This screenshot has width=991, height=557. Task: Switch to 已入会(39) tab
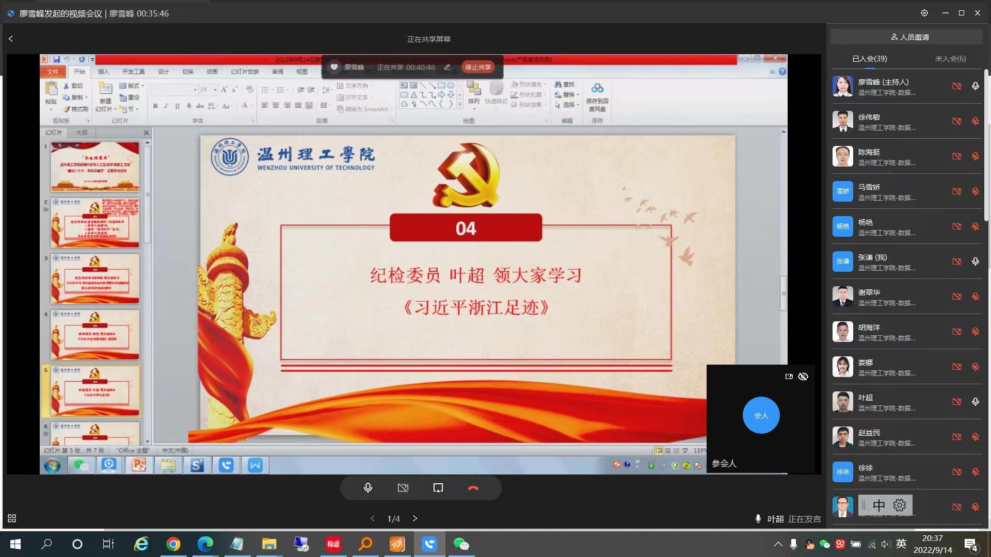870,59
